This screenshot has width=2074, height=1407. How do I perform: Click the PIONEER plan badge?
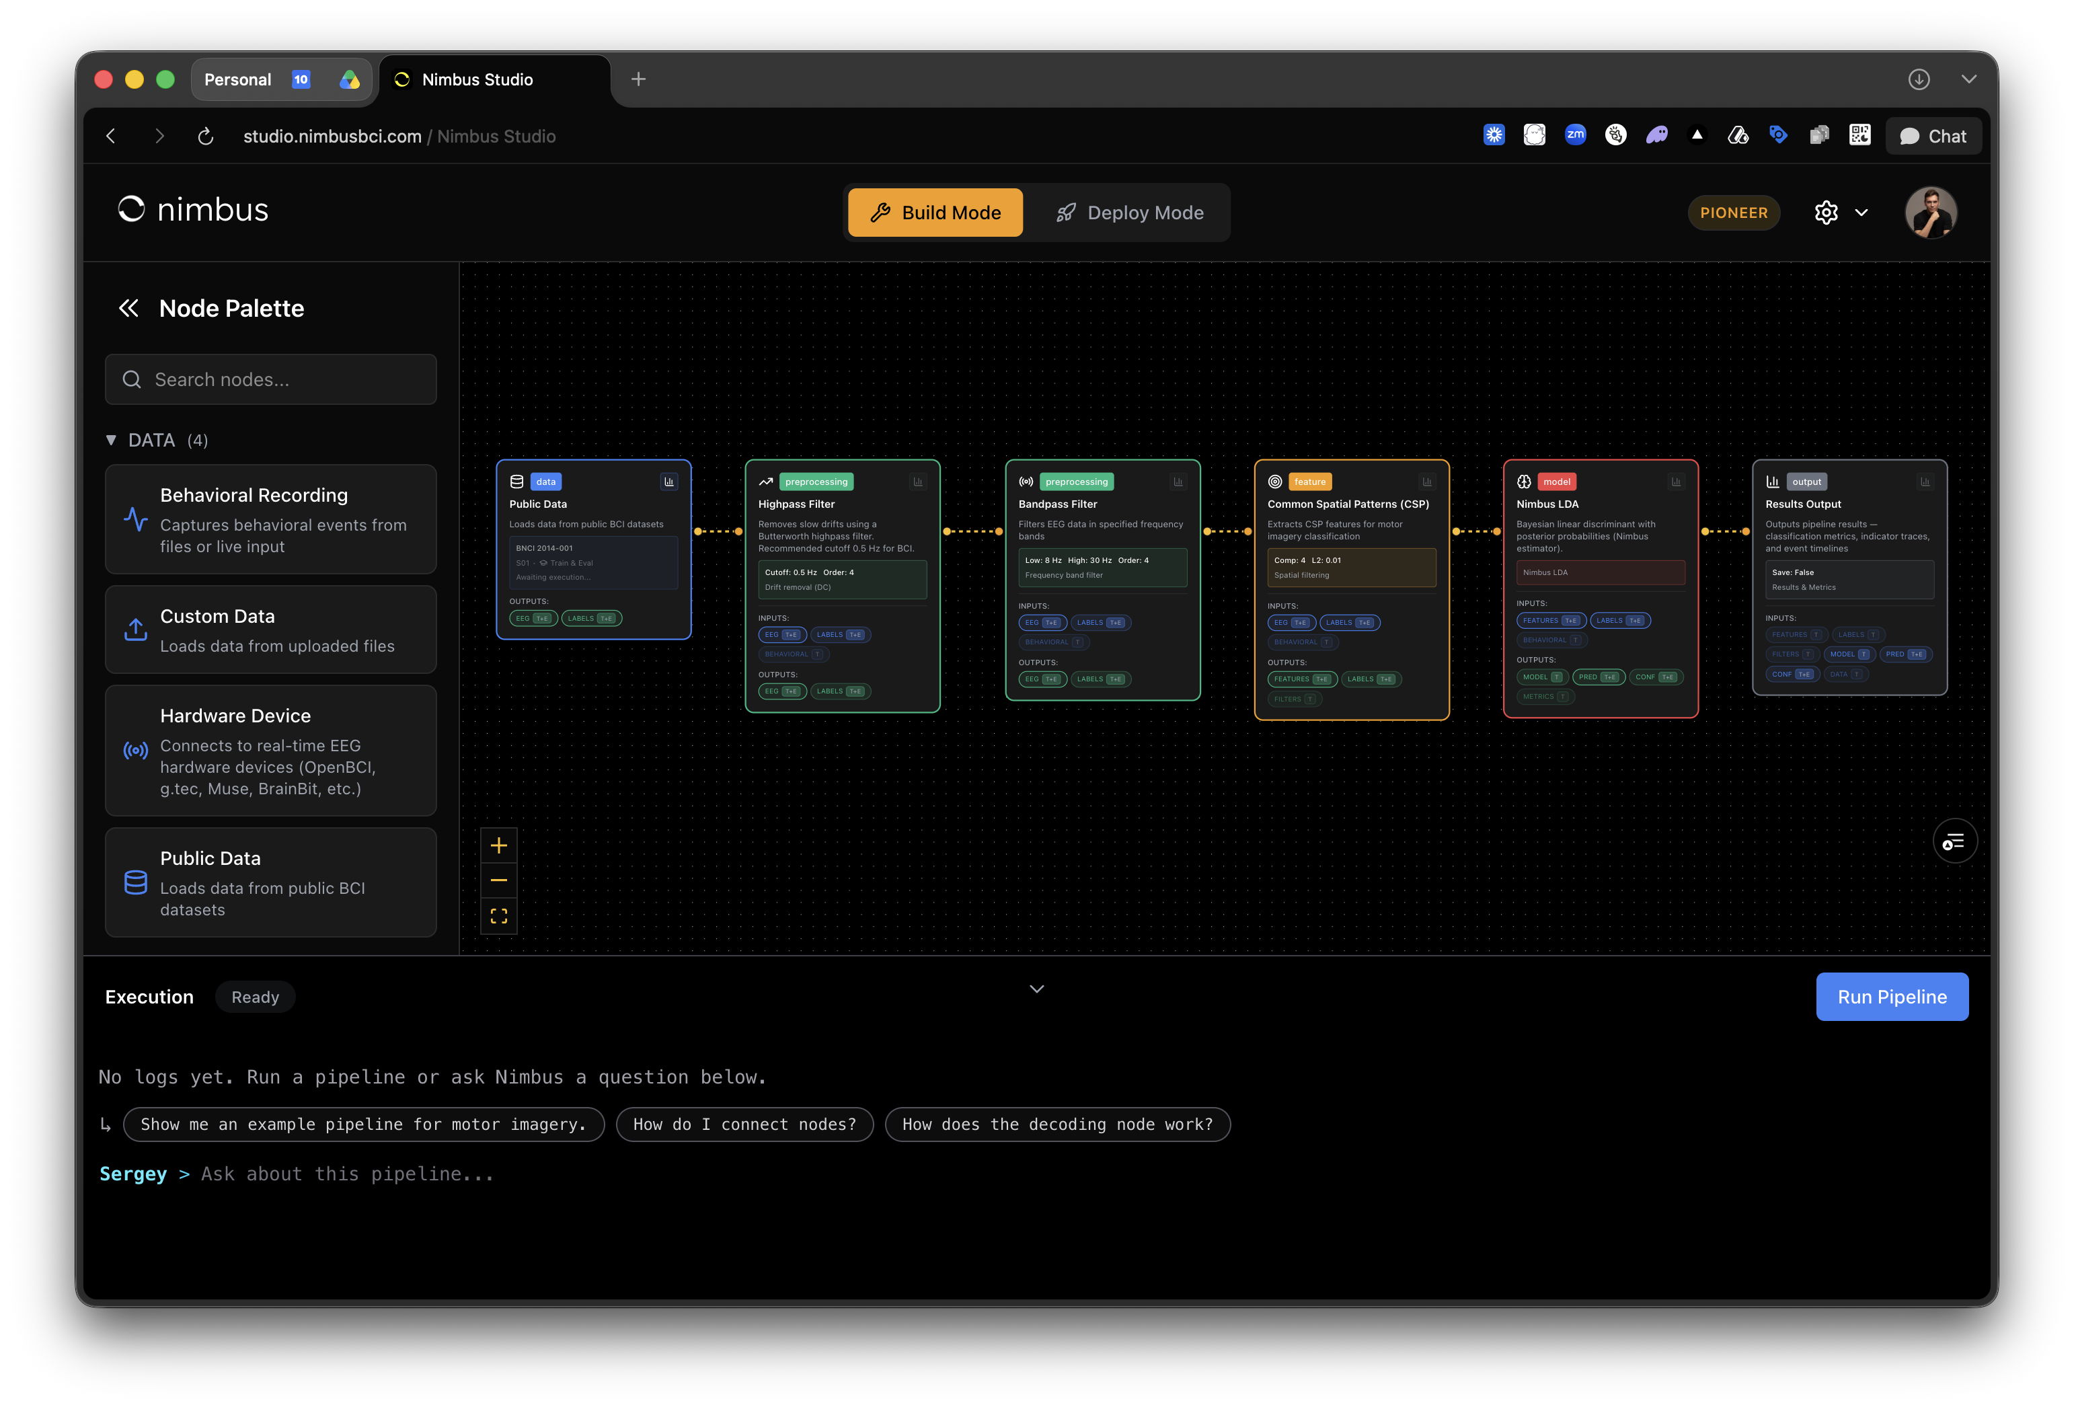click(1733, 213)
